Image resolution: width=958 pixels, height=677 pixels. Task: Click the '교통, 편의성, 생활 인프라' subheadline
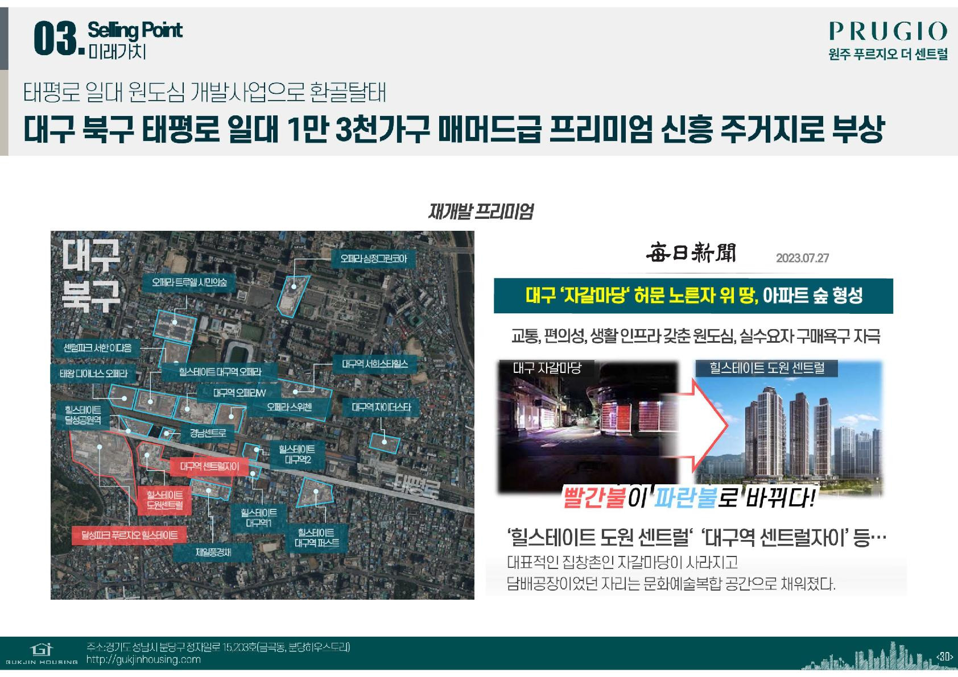pos(696,336)
